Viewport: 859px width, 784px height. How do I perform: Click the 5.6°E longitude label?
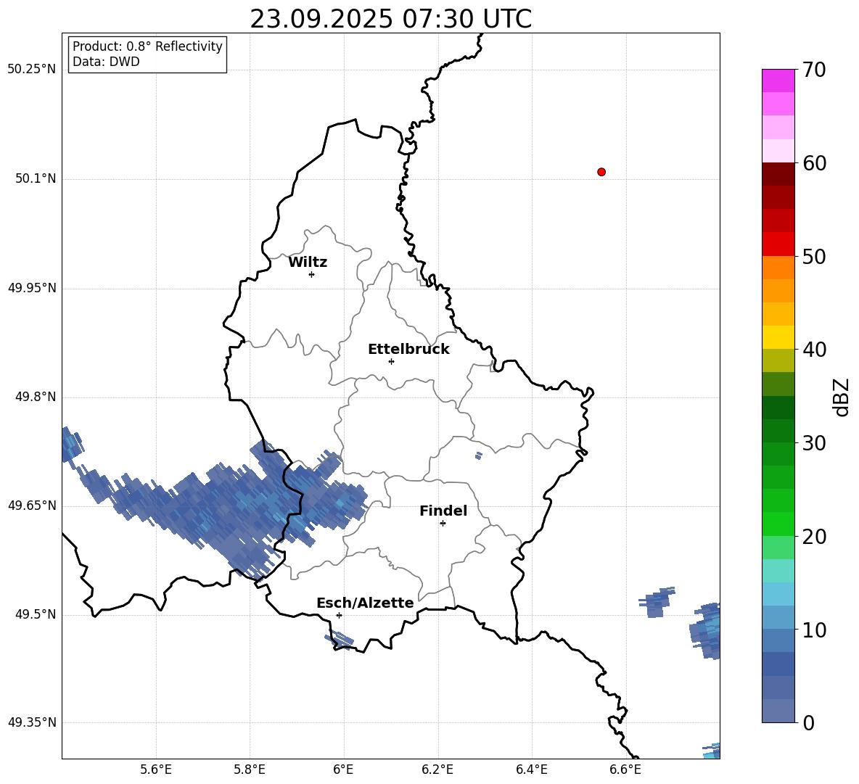(x=156, y=769)
